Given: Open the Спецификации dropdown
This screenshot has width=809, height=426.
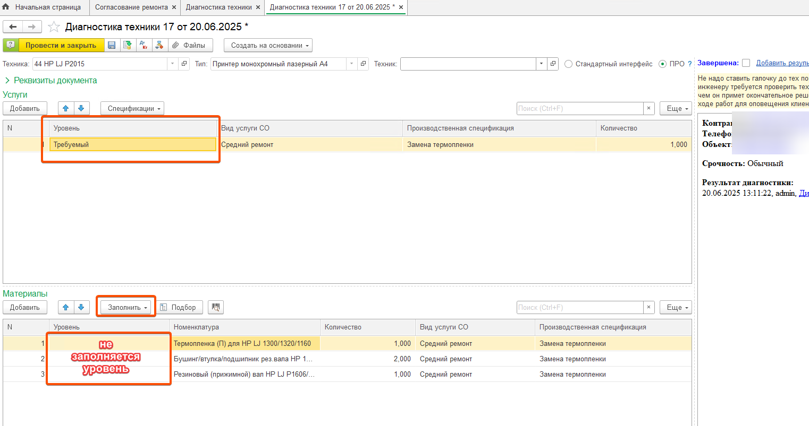Looking at the screenshot, I should pyautogui.click(x=132, y=109).
